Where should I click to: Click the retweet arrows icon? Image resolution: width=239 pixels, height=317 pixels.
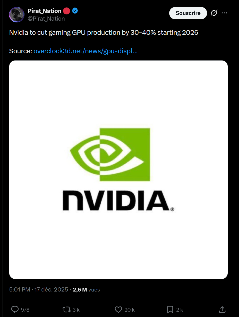point(66,310)
